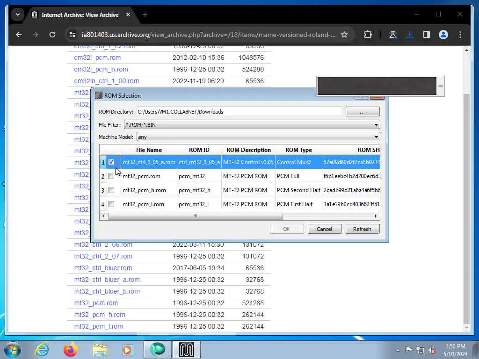Open cm32l_pcm.rom link
This screenshot has width=479, height=359.
click(97, 57)
